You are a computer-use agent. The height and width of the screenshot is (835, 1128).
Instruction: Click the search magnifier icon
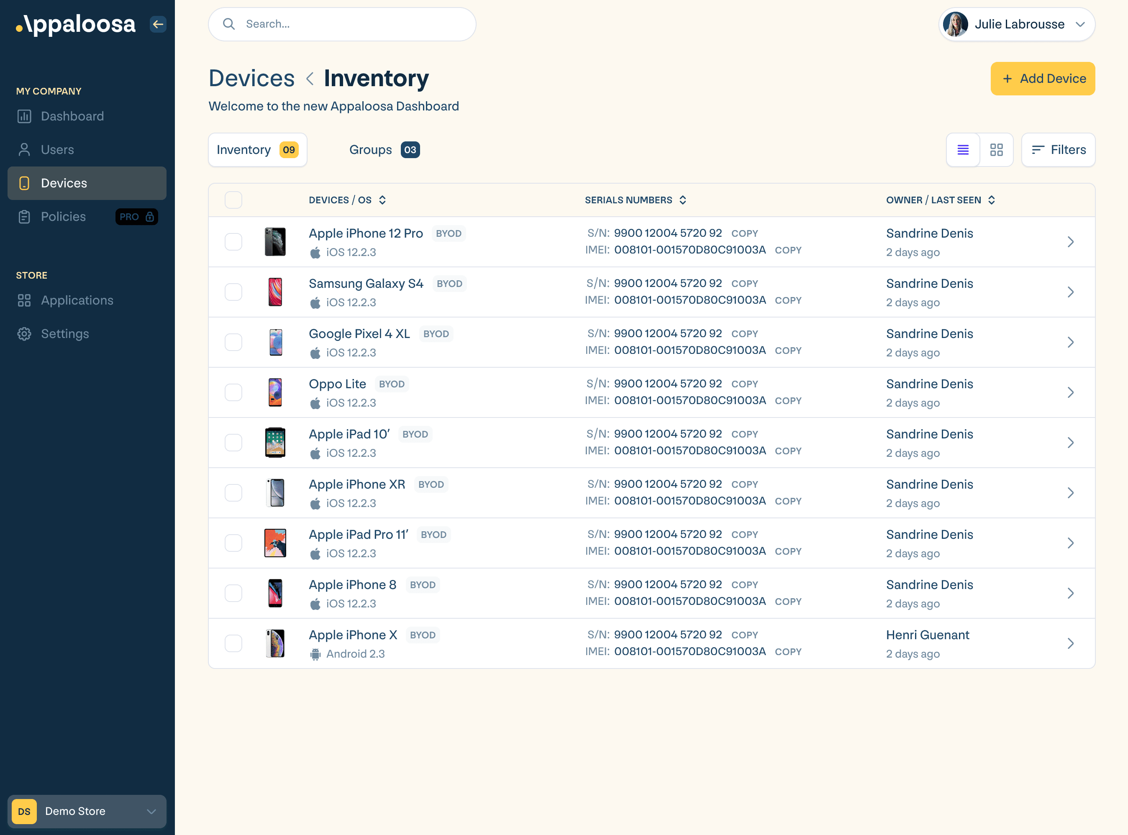[229, 24]
